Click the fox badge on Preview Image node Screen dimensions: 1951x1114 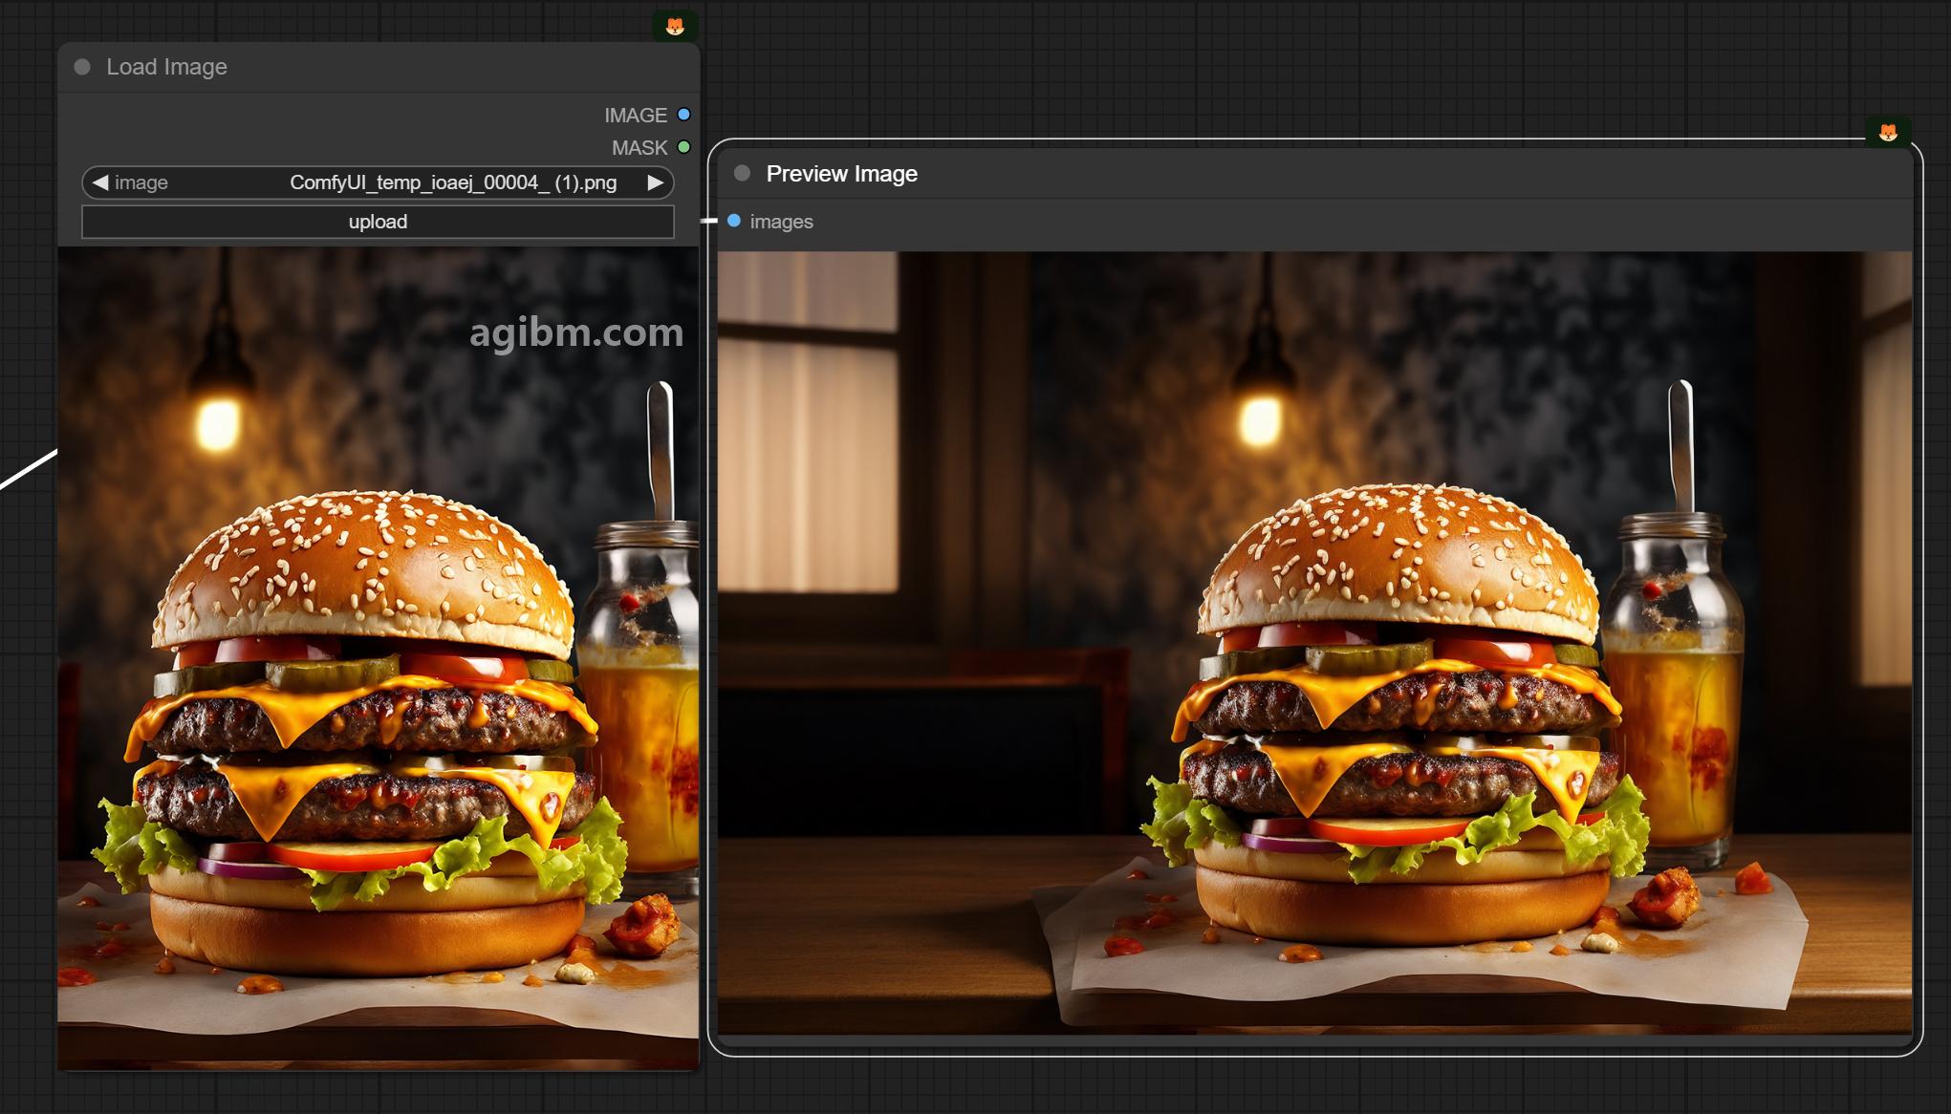click(x=1888, y=132)
